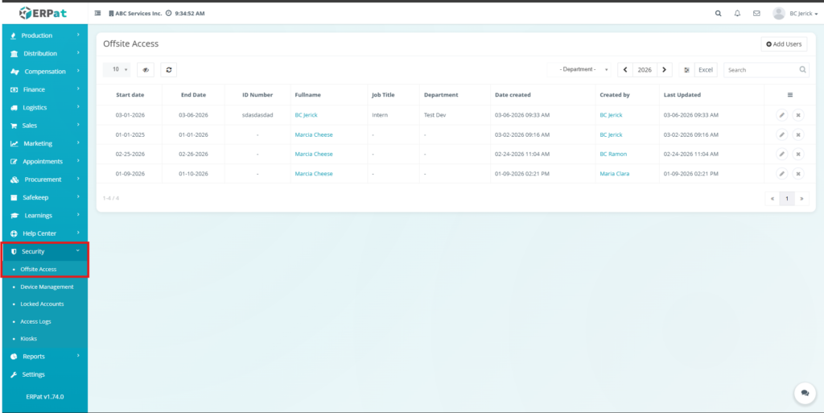Open the BC Jerick user profile menu
This screenshot has width=824, height=413.
795,14
